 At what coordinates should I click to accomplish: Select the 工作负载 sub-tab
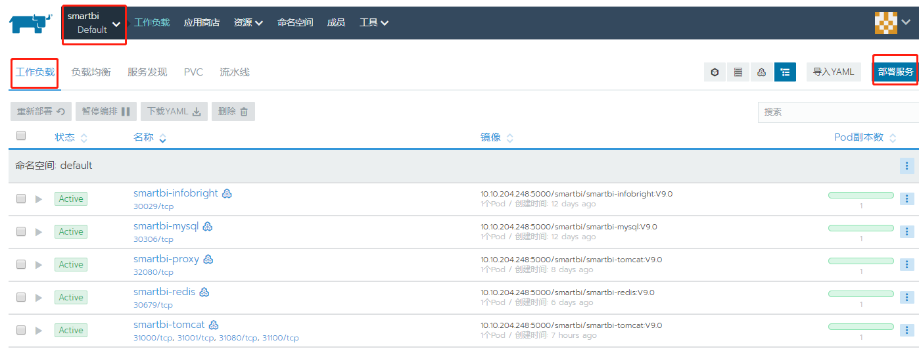pos(35,72)
